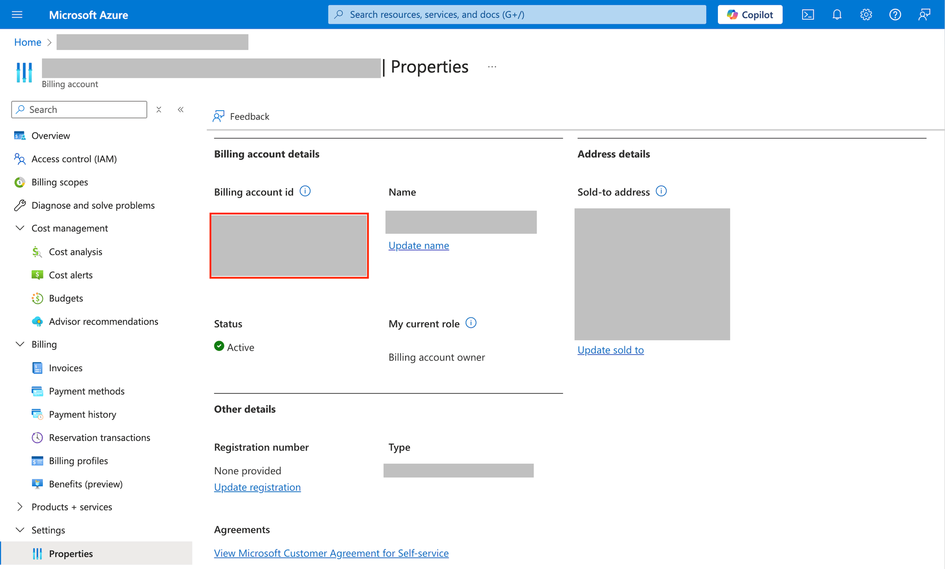Image resolution: width=945 pixels, height=569 pixels.
Task: Open the portal hamburger menu
Action: point(17,14)
